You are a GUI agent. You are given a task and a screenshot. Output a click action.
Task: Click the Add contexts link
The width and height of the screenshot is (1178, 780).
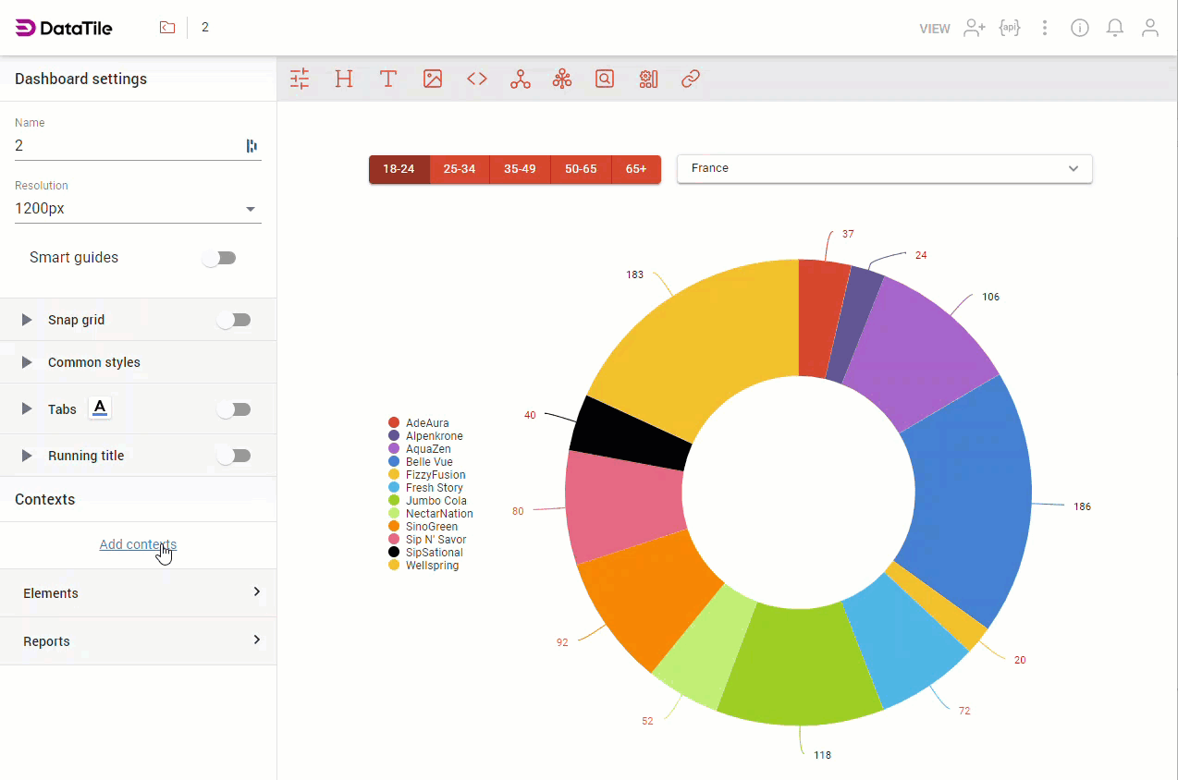[x=138, y=544]
